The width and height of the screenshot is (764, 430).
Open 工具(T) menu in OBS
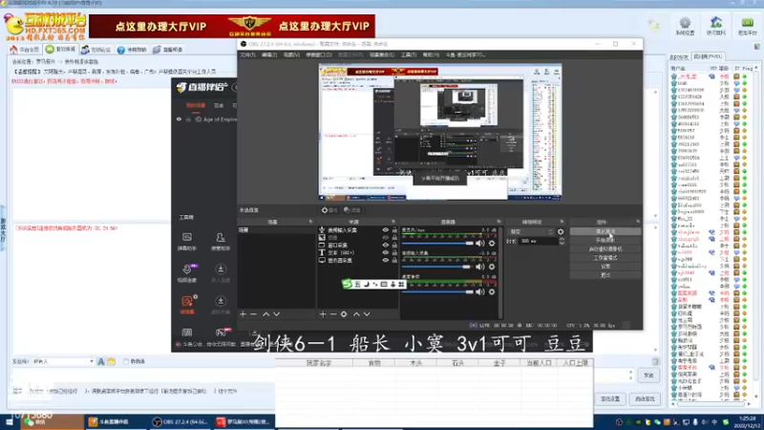coord(409,55)
